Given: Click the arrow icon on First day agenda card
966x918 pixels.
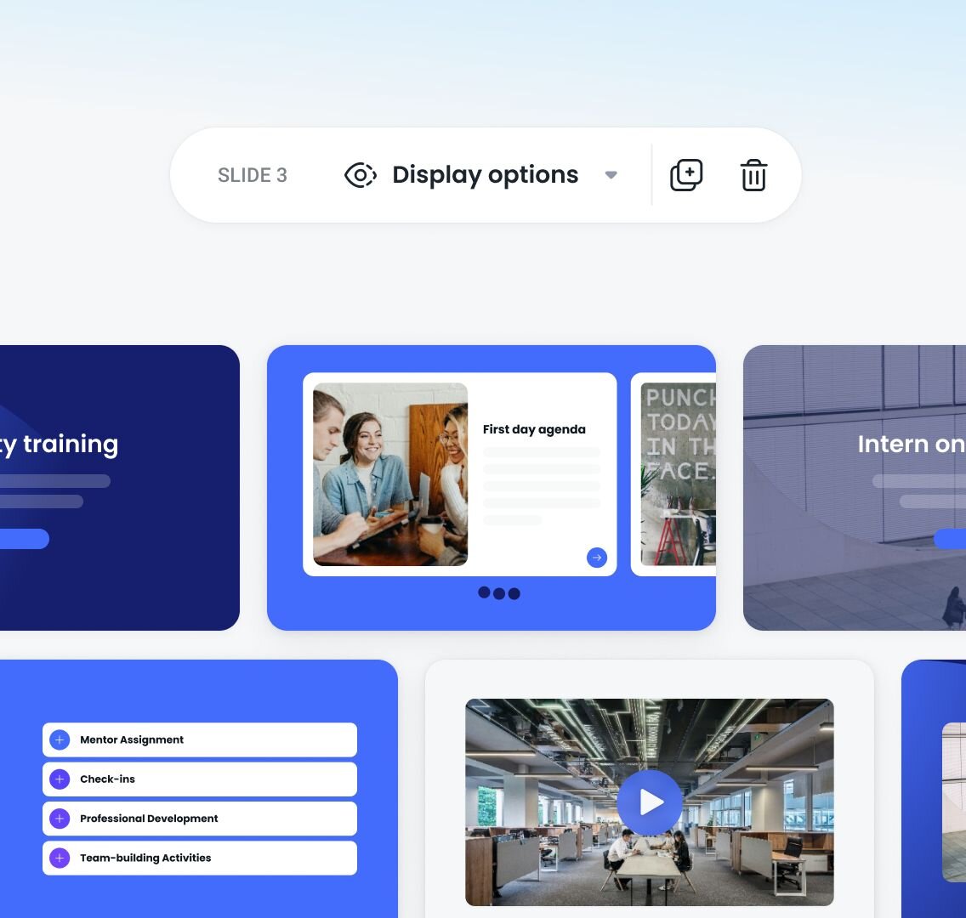Looking at the screenshot, I should point(596,558).
